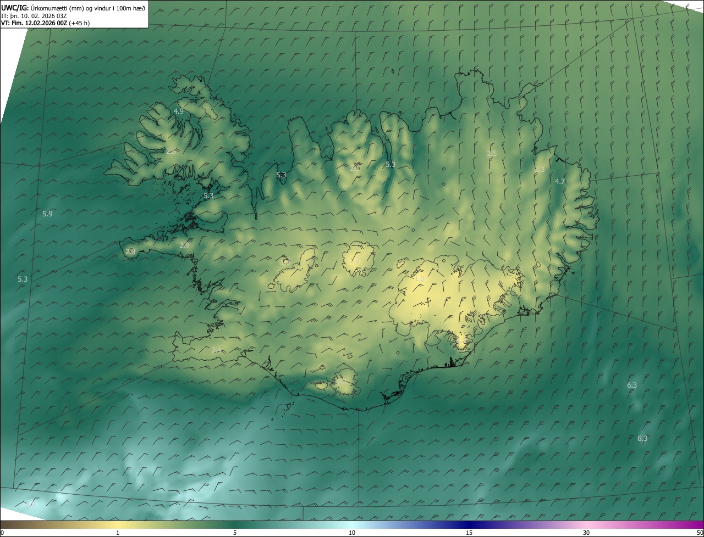Click the color scale tick label 5
This screenshot has width=704, height=537.
coord(235,533)
